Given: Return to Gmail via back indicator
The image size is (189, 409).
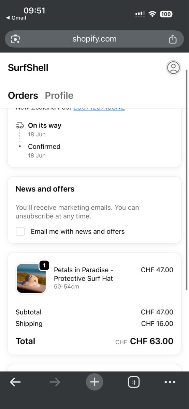Looking at the screenshot, I should pyautogui.click(x=16, y=18).
